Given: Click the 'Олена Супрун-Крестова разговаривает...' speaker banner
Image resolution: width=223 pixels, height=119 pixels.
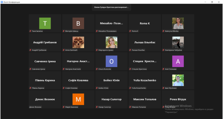Looking at the screenshot, I should click(x=111, y=7).
